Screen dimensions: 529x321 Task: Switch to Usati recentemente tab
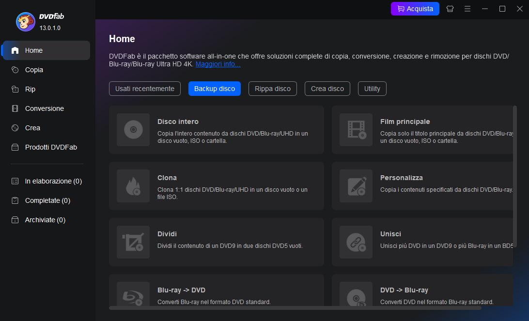[x=145, y=89]
